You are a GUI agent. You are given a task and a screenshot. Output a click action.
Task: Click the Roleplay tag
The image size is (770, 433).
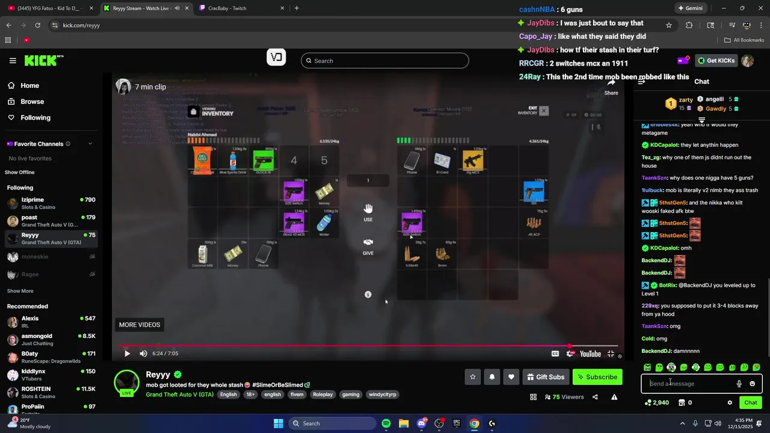[322, 395]
